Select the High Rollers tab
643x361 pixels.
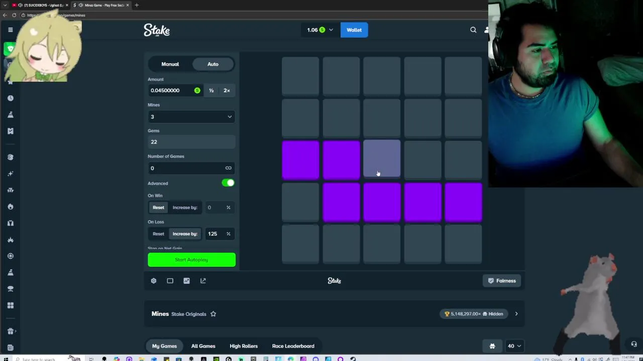244,346
